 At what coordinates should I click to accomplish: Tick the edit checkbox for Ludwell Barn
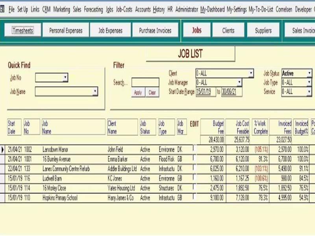tap(194, 177)
